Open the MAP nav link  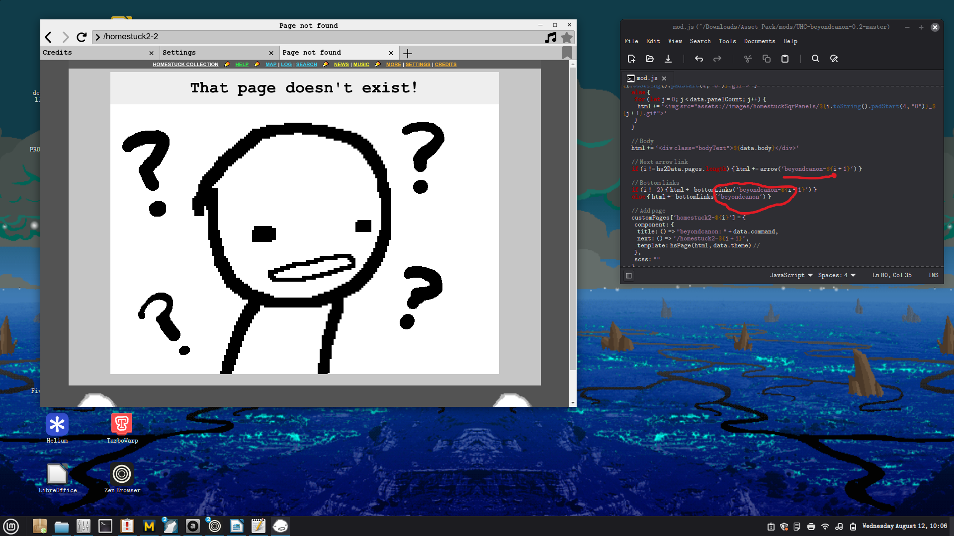click(271, 65)
